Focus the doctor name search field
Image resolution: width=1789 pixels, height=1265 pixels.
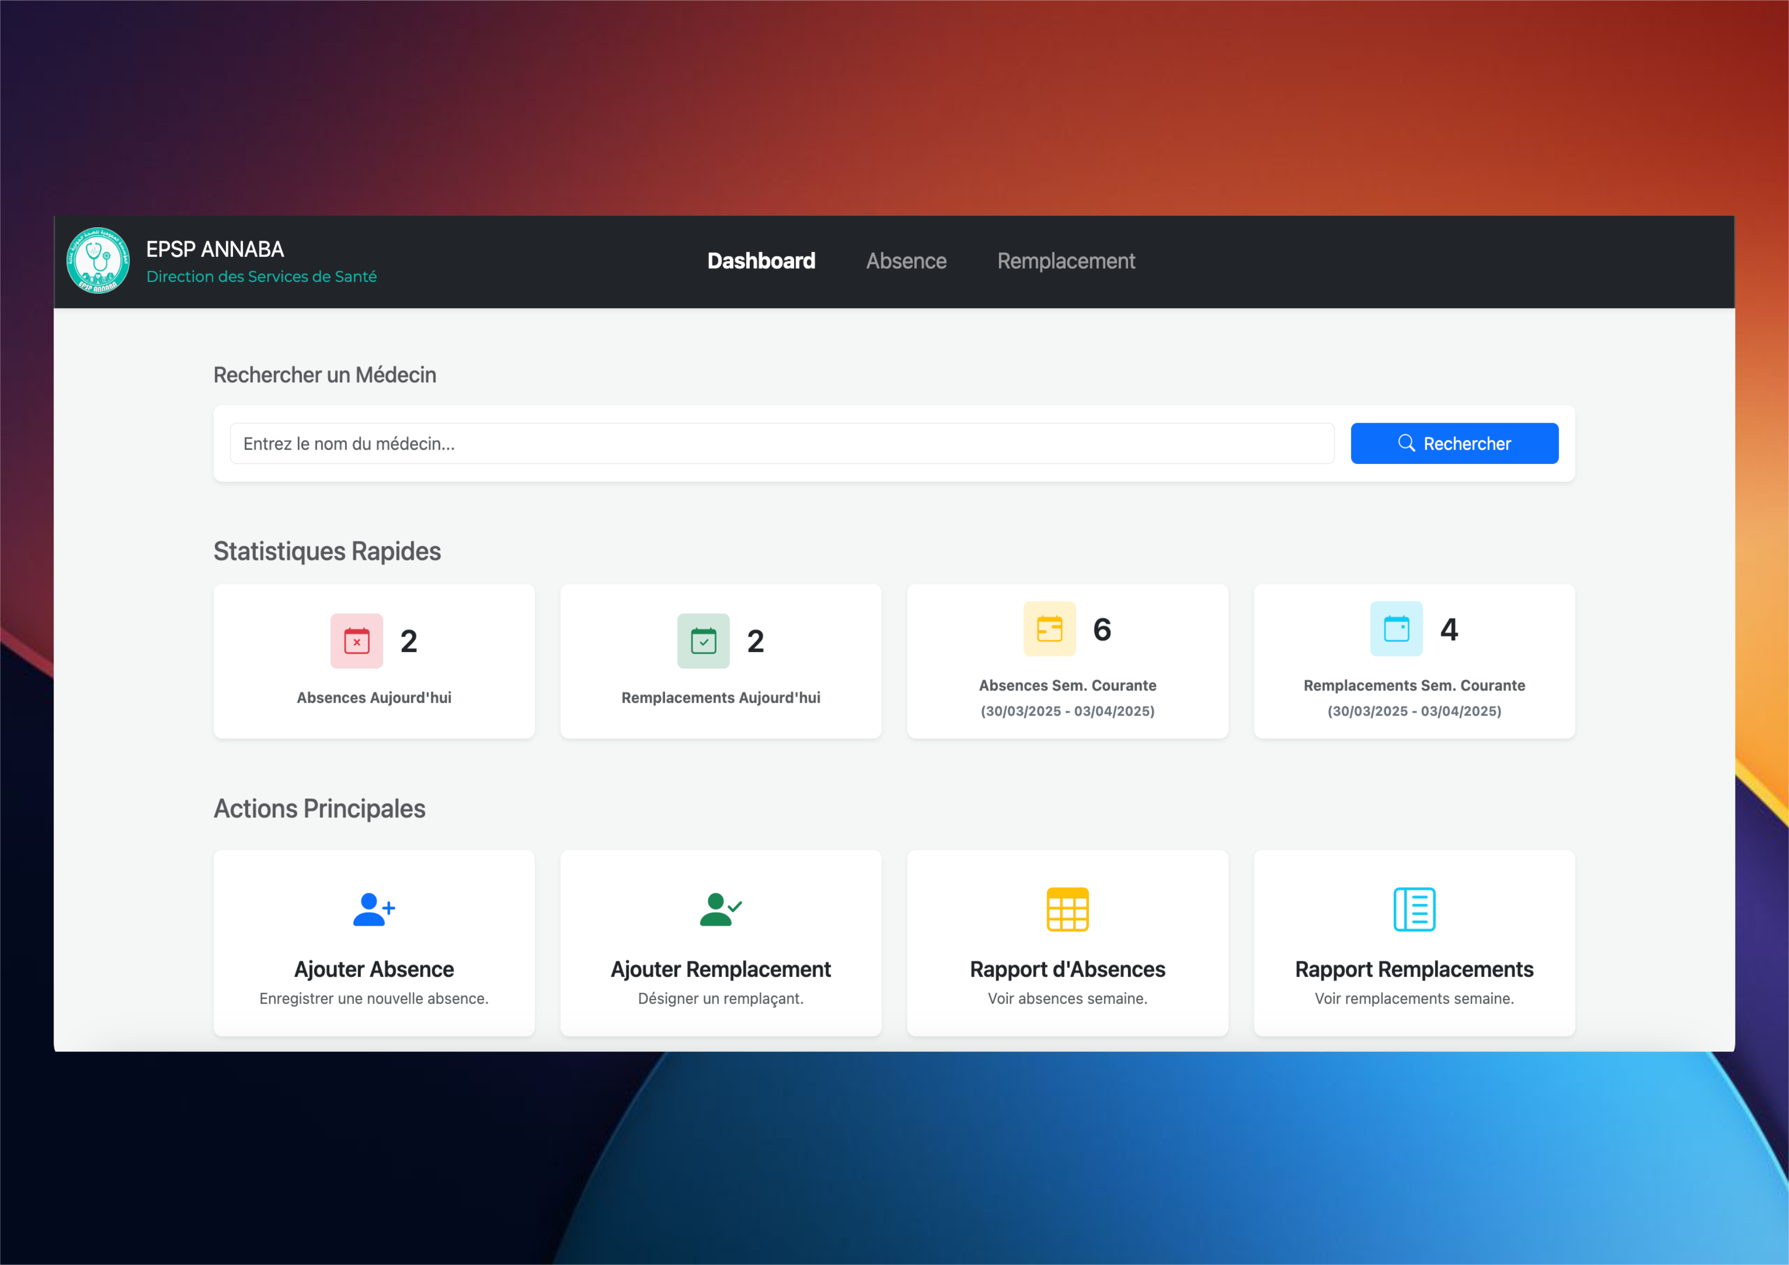point(781,443)
